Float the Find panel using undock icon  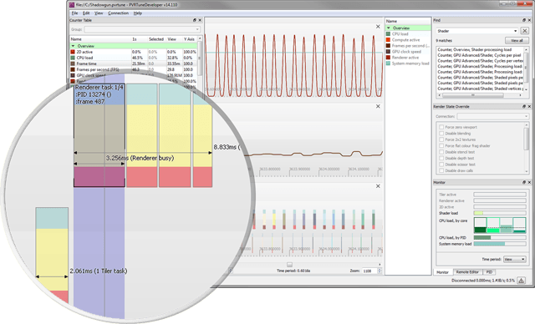(524, 20)
